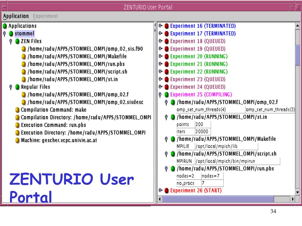The width and height of the screenshot is (302, 226).
Task: Expand Experiment 24 (QUEUED)
Action: tap(160, 87)
